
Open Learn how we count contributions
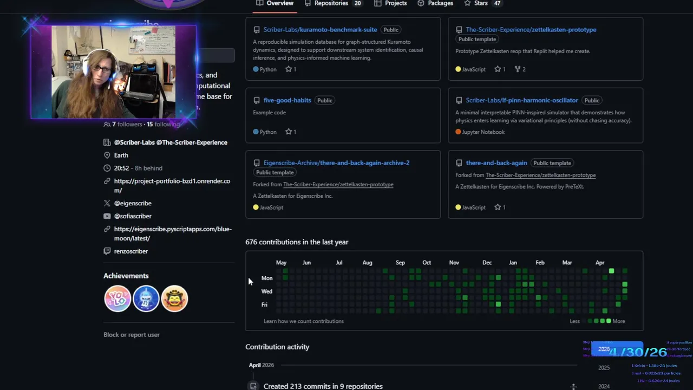pyautogui.click(x=304, y=321)
